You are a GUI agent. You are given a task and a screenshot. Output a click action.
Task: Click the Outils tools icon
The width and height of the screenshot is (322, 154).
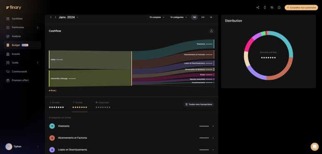[8, 63]
